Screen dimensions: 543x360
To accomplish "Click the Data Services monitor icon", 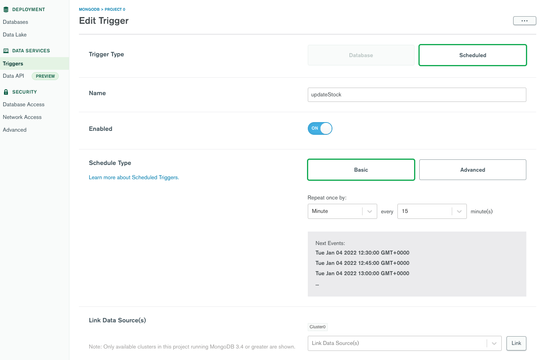I will point(6,51).
